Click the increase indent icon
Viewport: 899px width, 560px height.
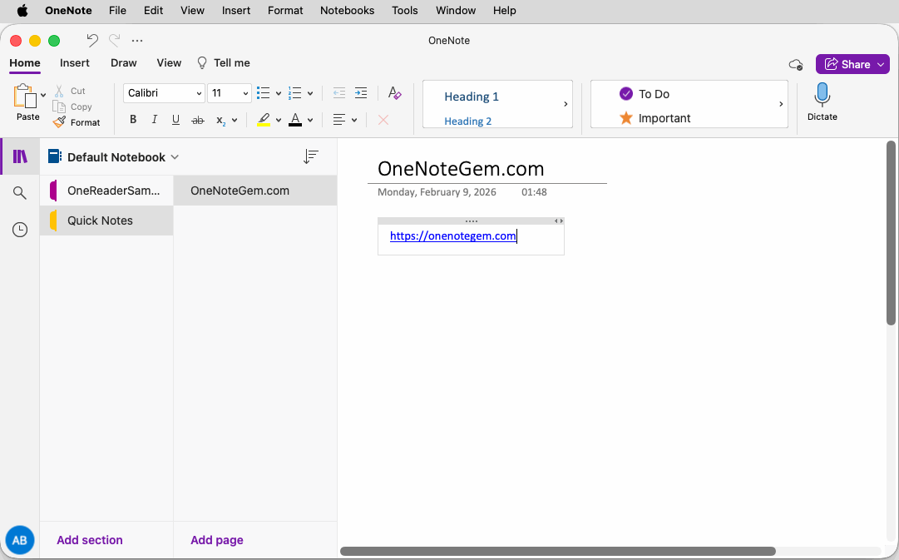(361, 93)
